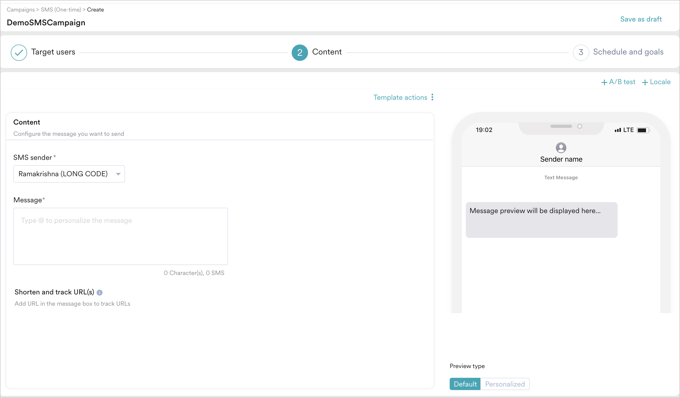680x398 pixels.
Task: Select step 2 Content circle icon
Action: pos(300,52)
